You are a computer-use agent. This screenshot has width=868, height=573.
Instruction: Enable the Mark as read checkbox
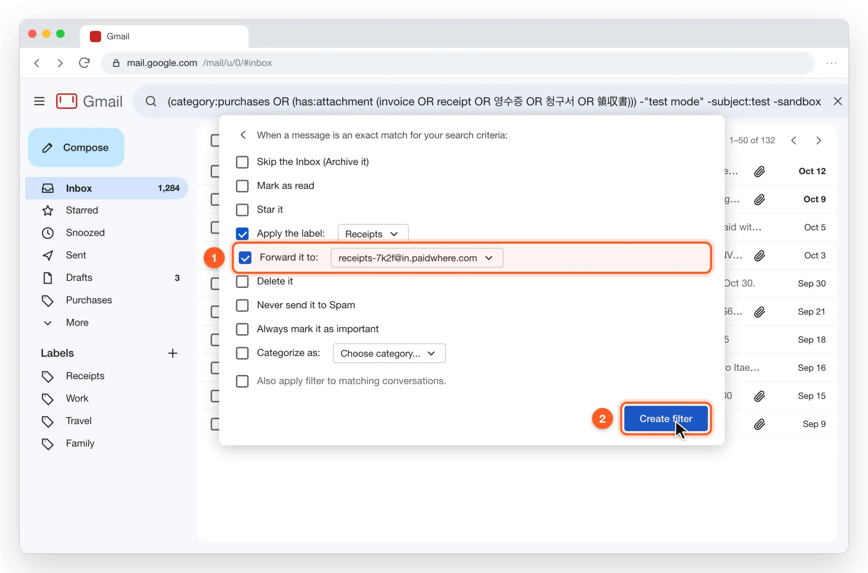pyautogui.click(x=242, y=186)
